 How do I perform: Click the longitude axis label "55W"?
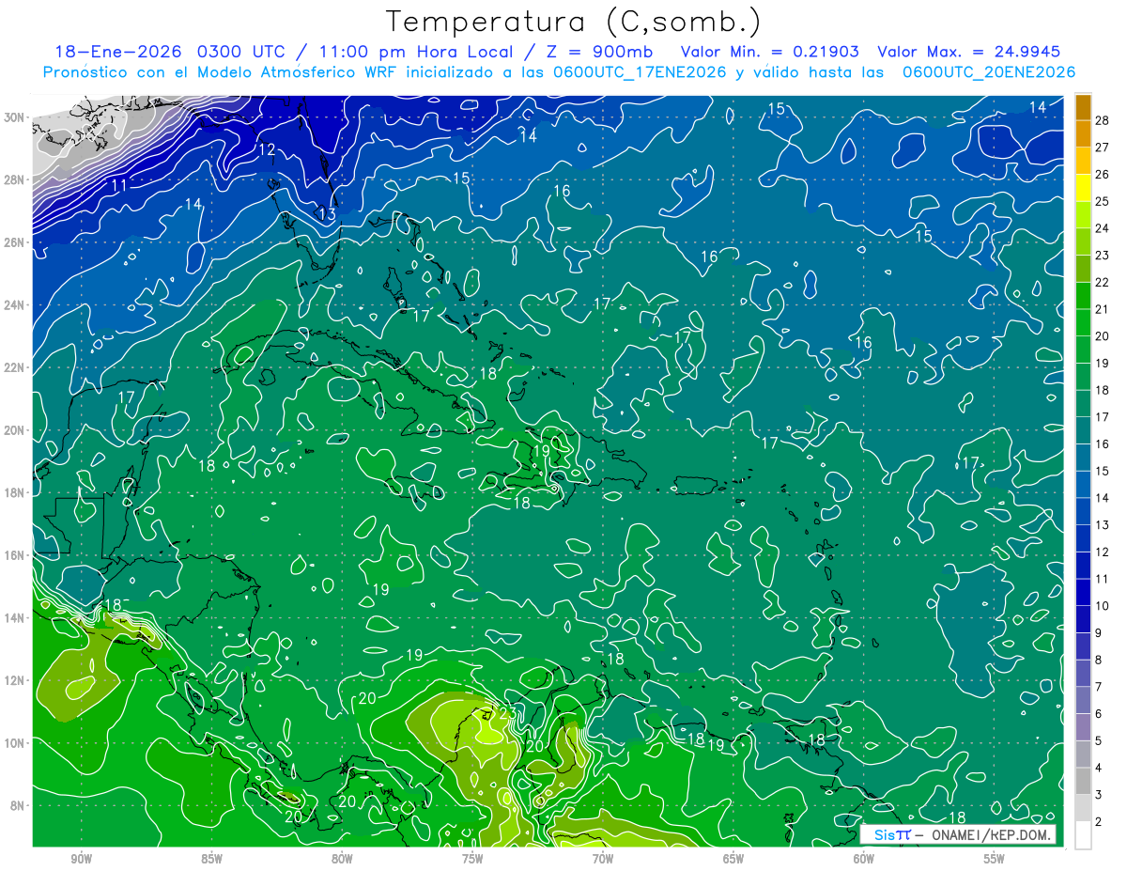pyautogui.click(x=995, y=859)
